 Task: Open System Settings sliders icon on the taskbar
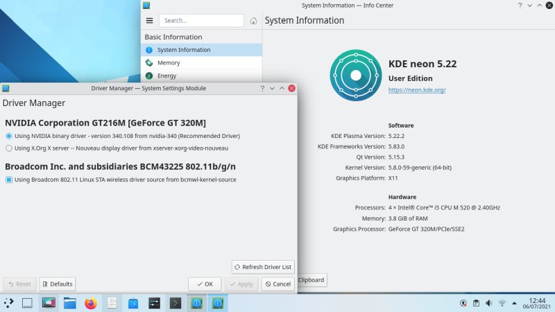tap(154, 303)
